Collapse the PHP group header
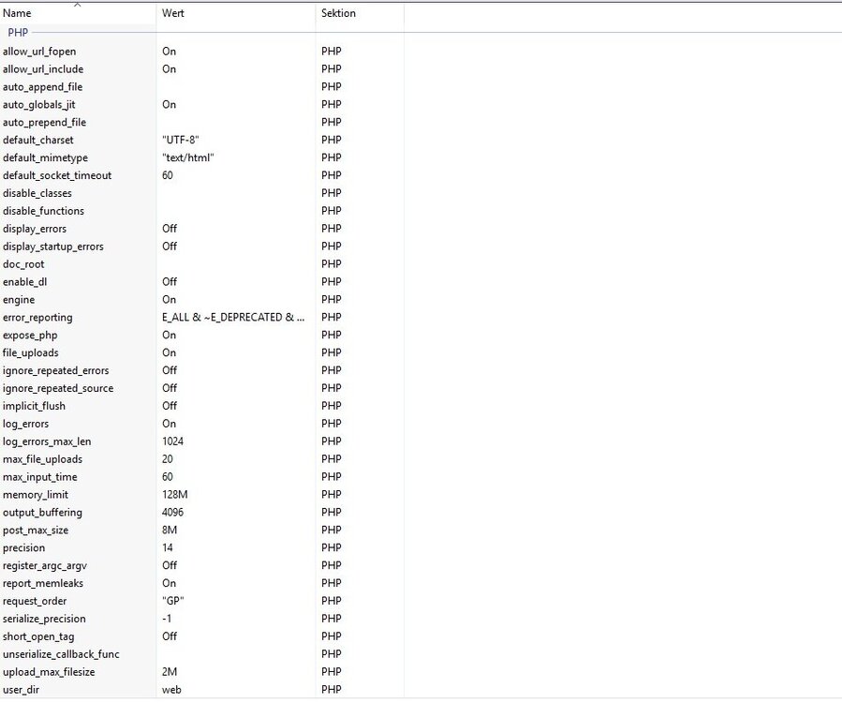Screen dimensions: 842x703 (18, 33)
